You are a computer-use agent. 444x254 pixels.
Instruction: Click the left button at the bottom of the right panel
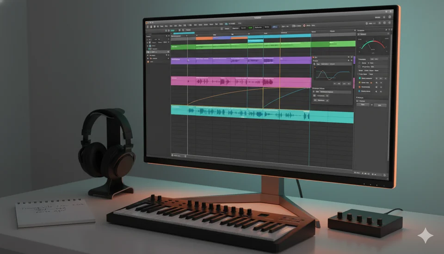(363, 105)
